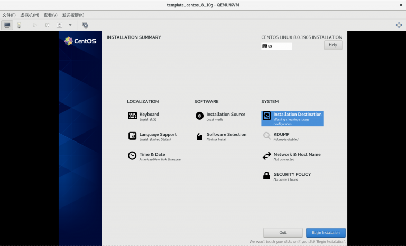Open the 文件(F) menu
Screen dimensions: 406x246
pyautogui.click(x=9, y=15)
